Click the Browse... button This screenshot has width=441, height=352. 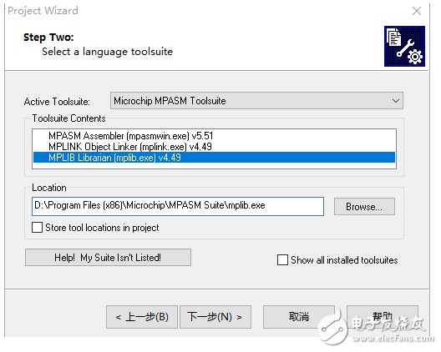[x=364, y=207]
